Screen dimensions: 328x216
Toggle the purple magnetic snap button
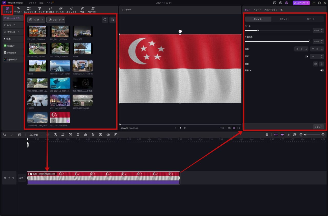pyautogui.click(x=282, y=134)
